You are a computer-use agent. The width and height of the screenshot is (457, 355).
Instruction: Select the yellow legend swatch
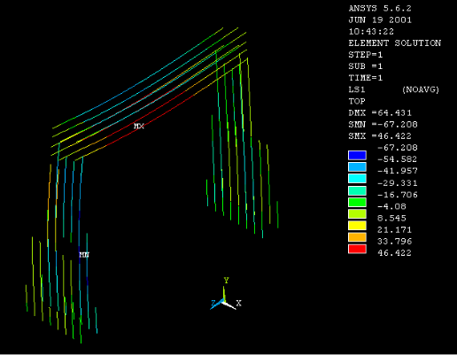pos(357,226)
